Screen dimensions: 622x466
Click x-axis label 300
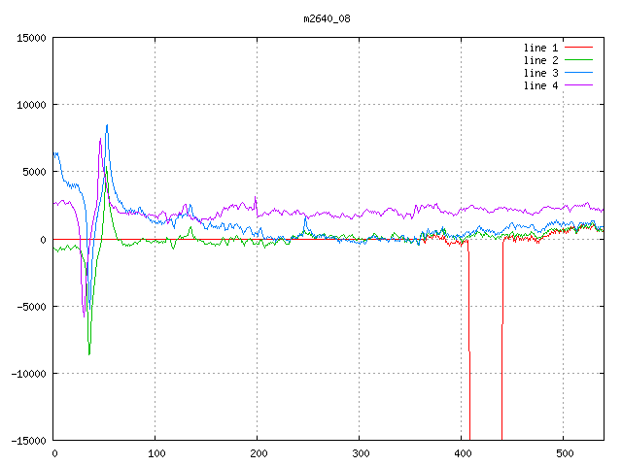(361, 453)
